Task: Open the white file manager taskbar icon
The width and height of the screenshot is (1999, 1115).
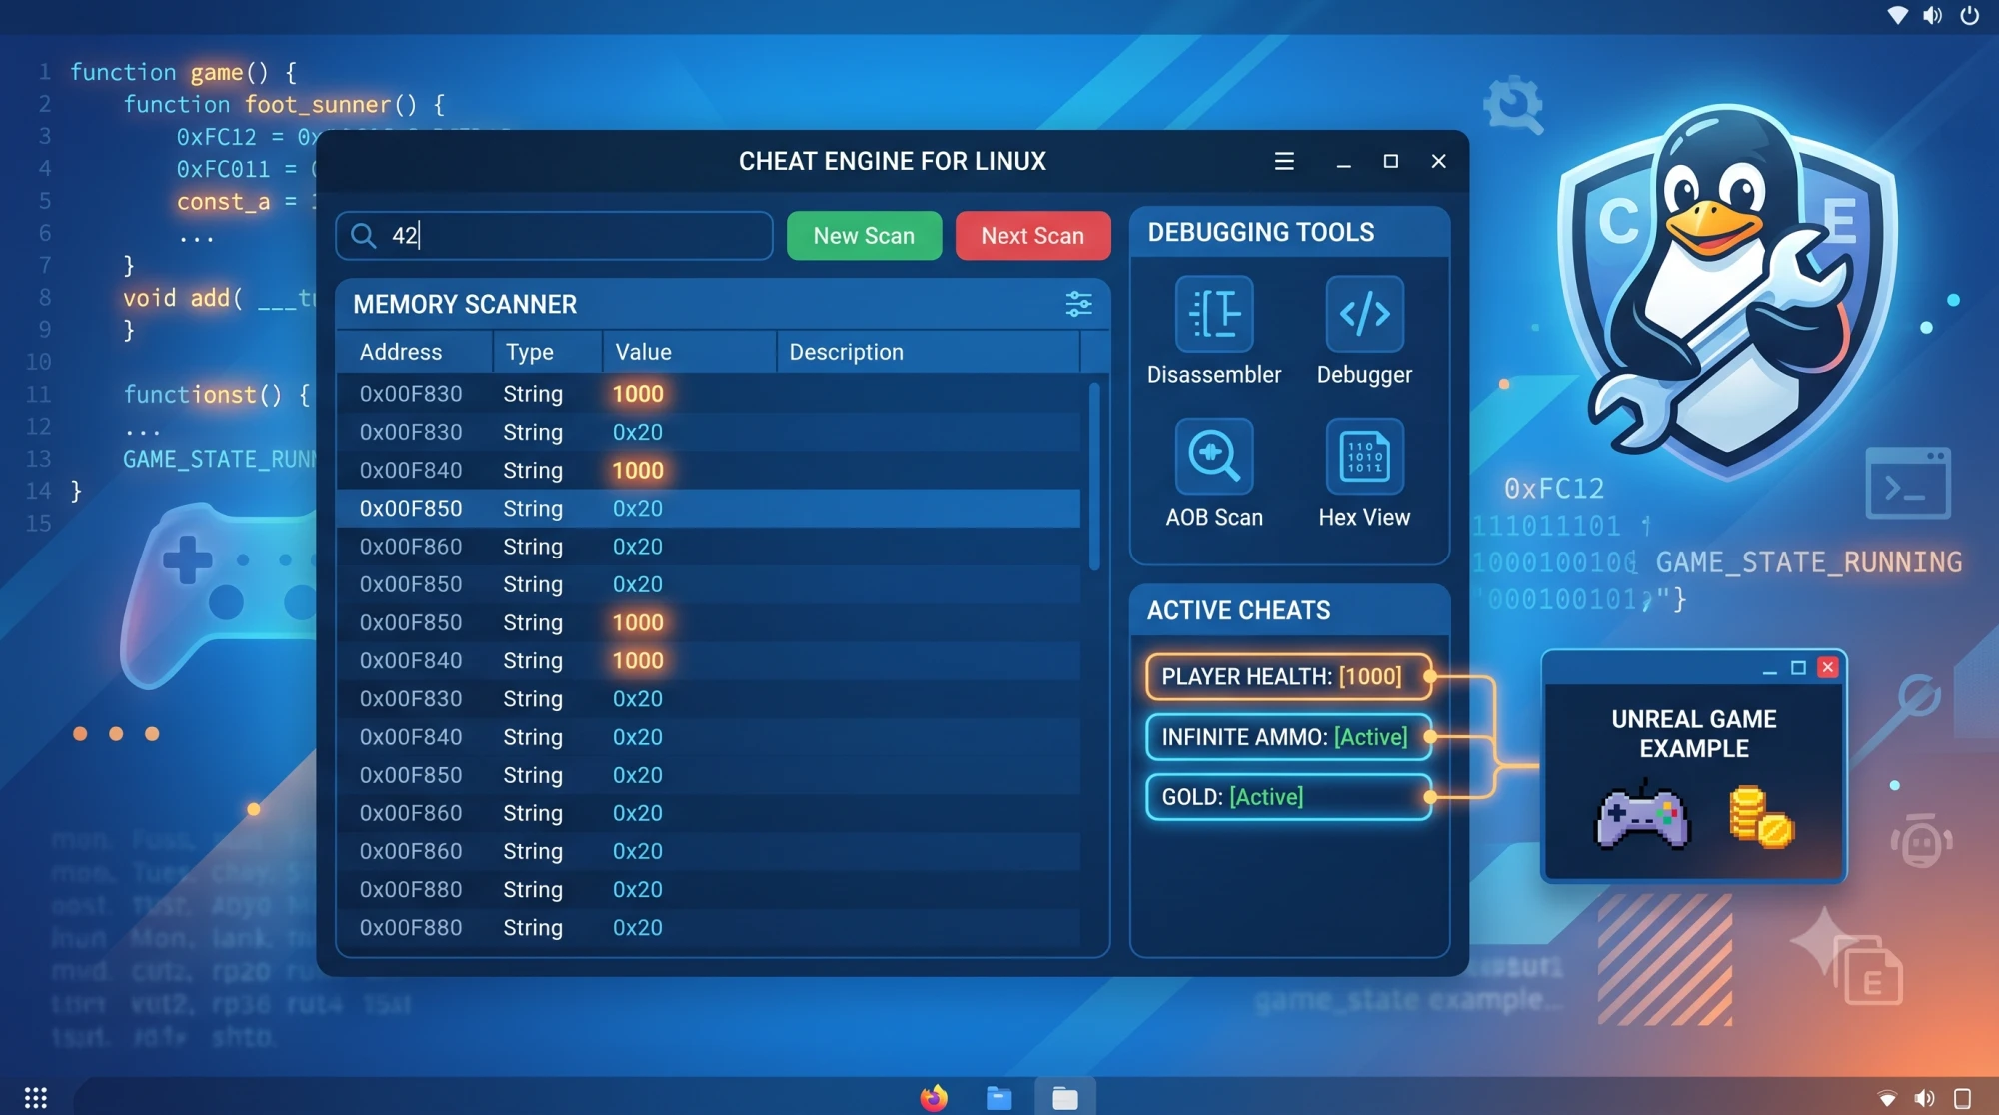Action: coord(1065,1098)
